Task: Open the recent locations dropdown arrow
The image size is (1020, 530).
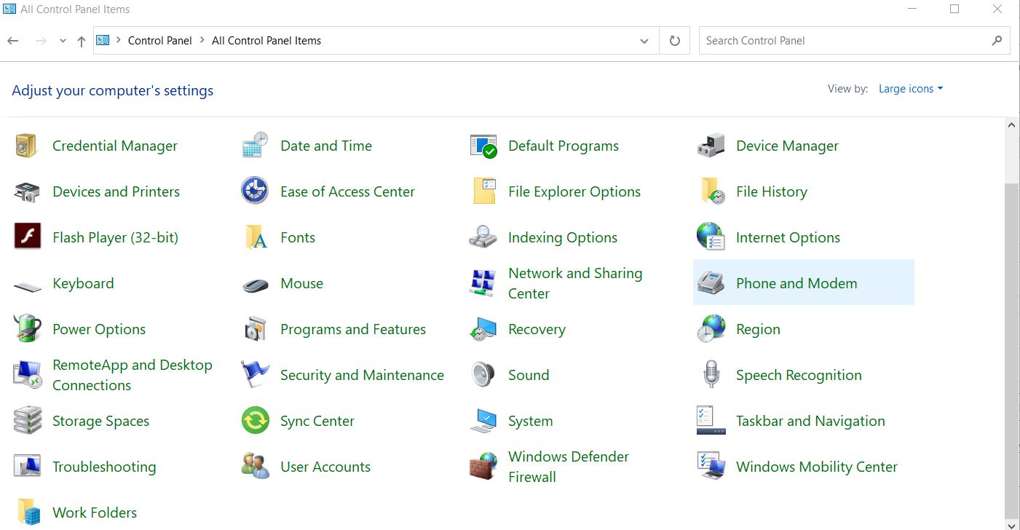Action: coord(63,41)
